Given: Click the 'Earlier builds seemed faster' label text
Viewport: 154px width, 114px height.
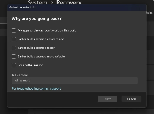Looking at the screenshot, I should click(x=36, y=48).
